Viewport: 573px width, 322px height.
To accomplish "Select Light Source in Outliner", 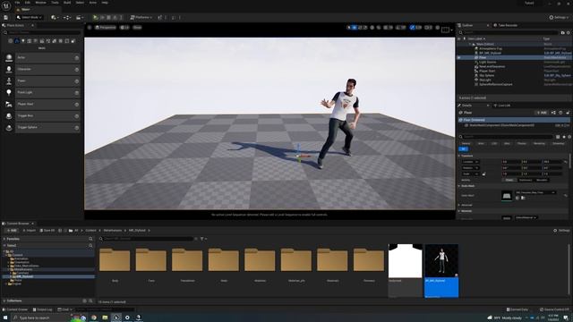I will tap(487, 62).
